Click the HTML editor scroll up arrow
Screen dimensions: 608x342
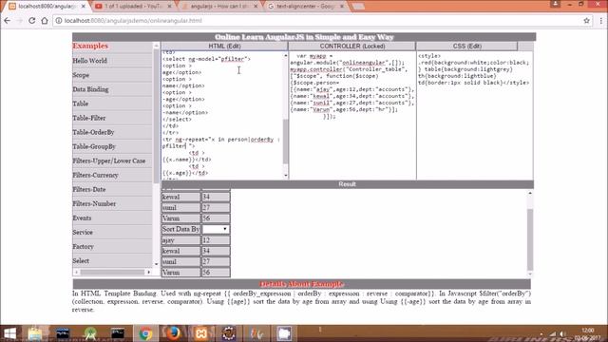pyautogui.click(x=286, y=56)
